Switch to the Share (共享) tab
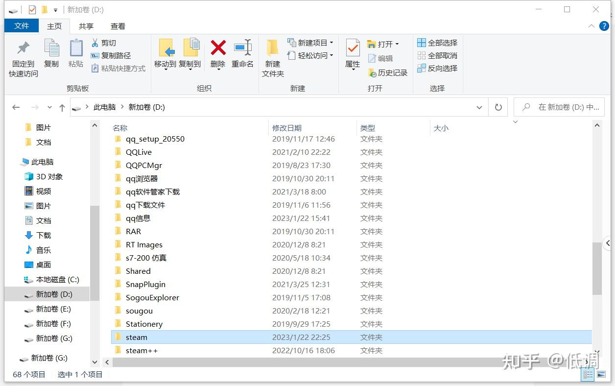This screenshot has width=615, height=386. pyautogui.click(x=86, y=26)
